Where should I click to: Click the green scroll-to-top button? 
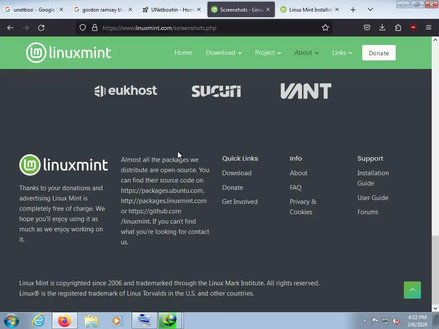point(412,290)
